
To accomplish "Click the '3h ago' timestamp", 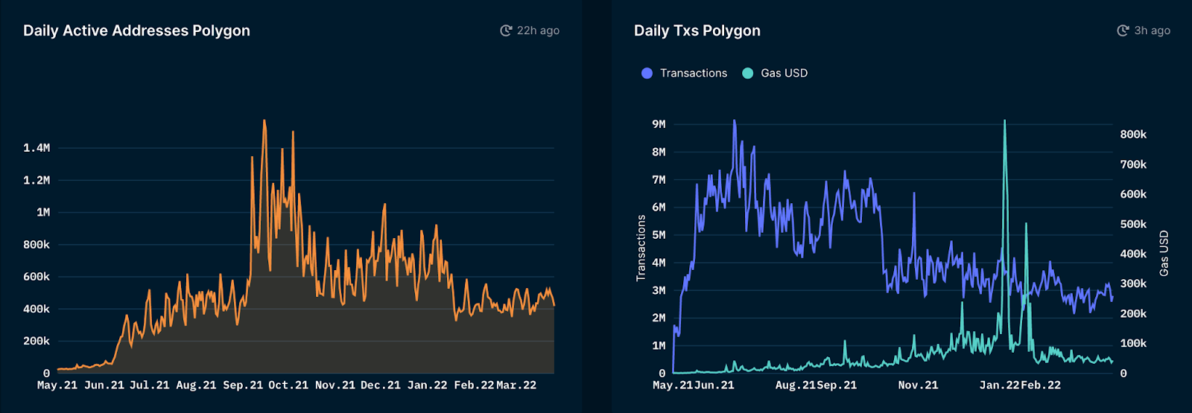I will click(1152, 31).
